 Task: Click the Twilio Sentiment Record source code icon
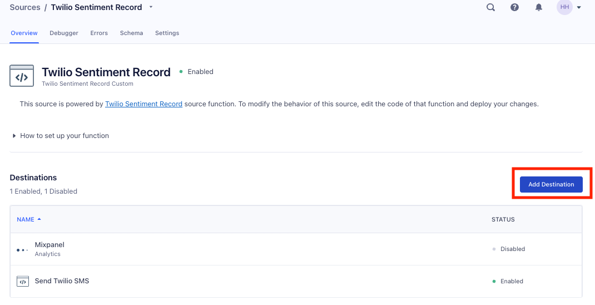[x=22, y=76]
